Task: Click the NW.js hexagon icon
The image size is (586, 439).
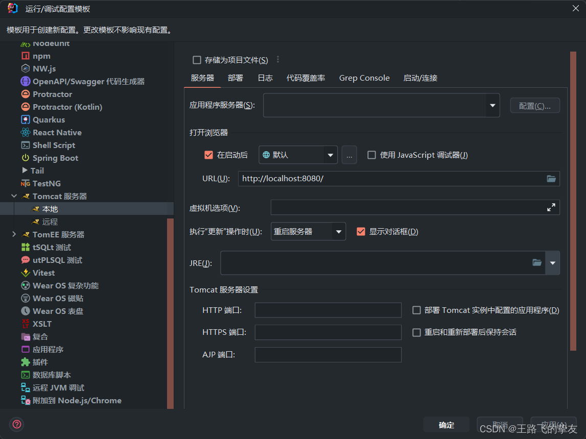Action: click(26, 69)
